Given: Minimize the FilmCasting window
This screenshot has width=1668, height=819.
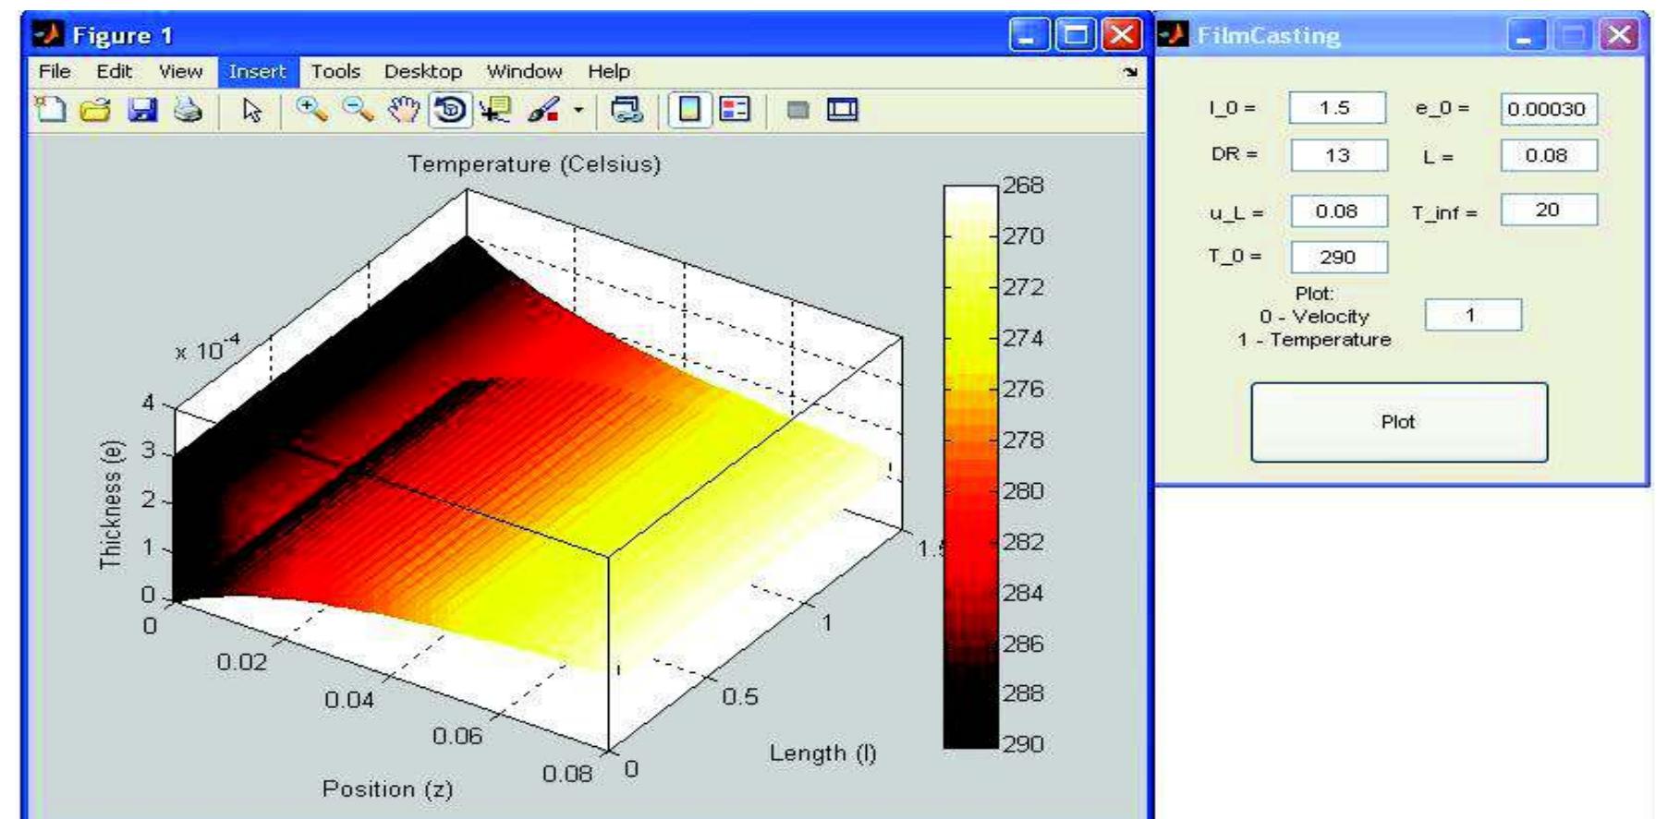Looking at the screenshot, I should [x=1526, y=36].
